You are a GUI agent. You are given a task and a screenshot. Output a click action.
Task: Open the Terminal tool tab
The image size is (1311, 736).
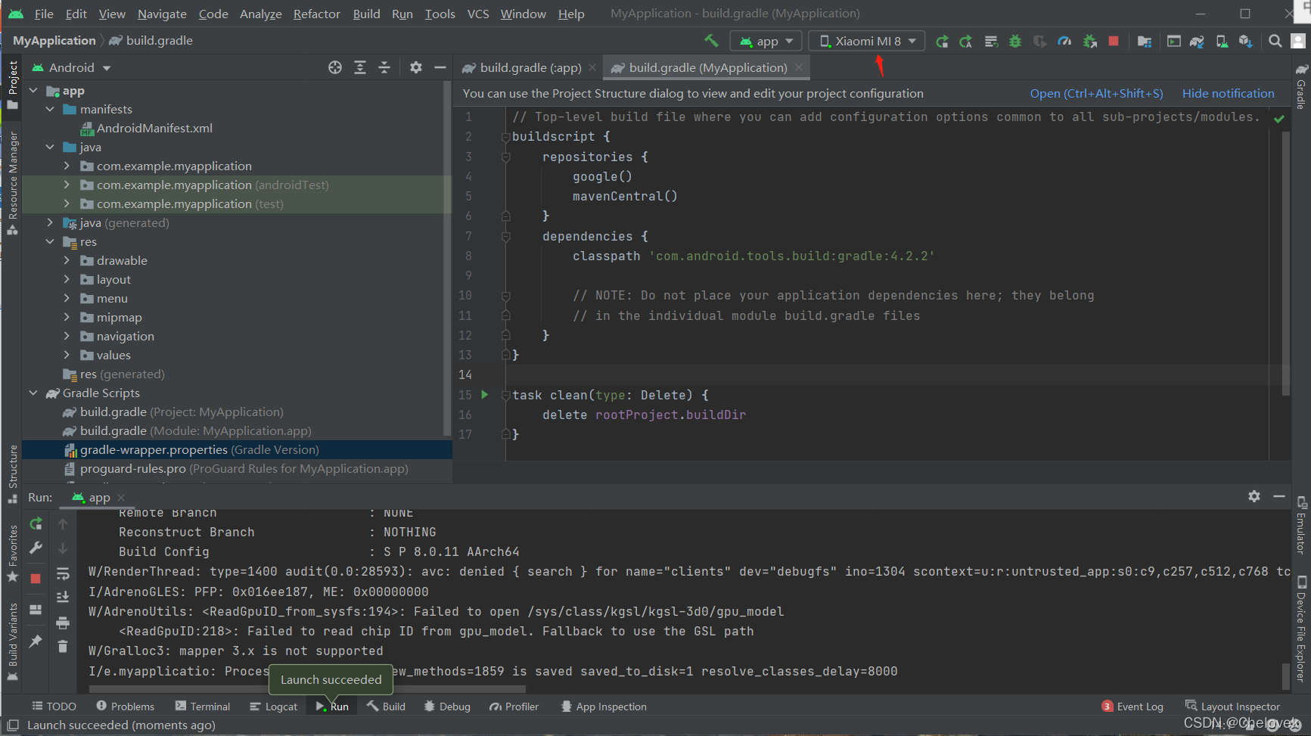(203, 706)
